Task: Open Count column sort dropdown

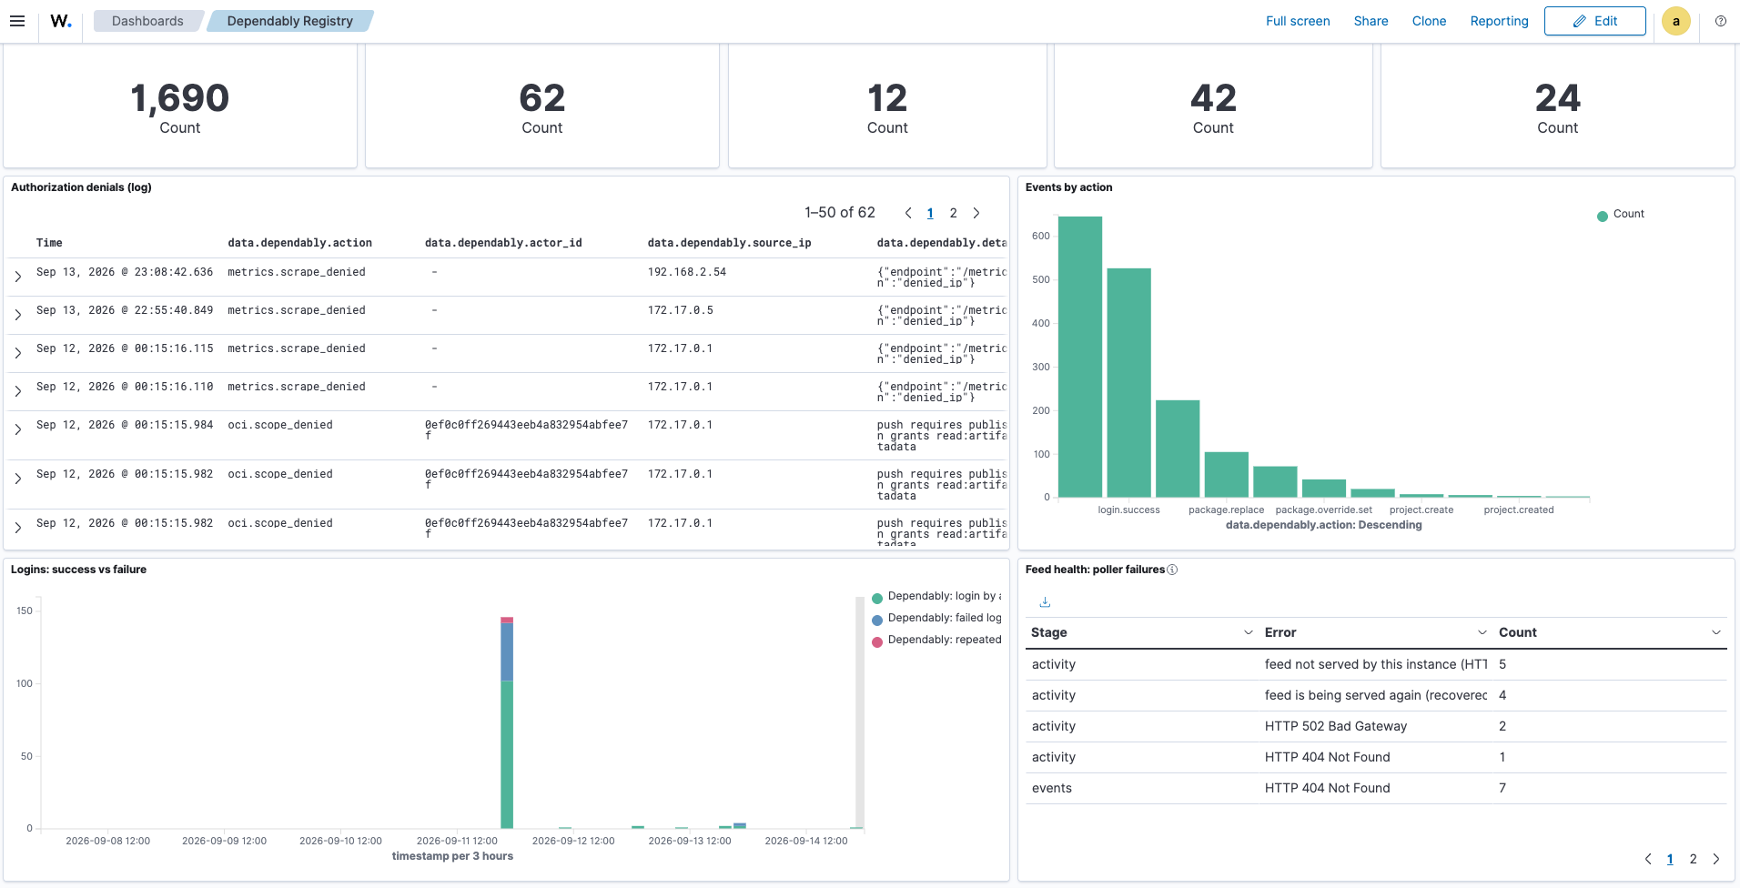Action: coord(1716,632)
